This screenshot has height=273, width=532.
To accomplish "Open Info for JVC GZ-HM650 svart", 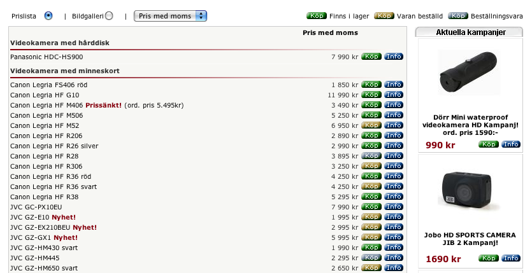I will click(x=394, y=267).
